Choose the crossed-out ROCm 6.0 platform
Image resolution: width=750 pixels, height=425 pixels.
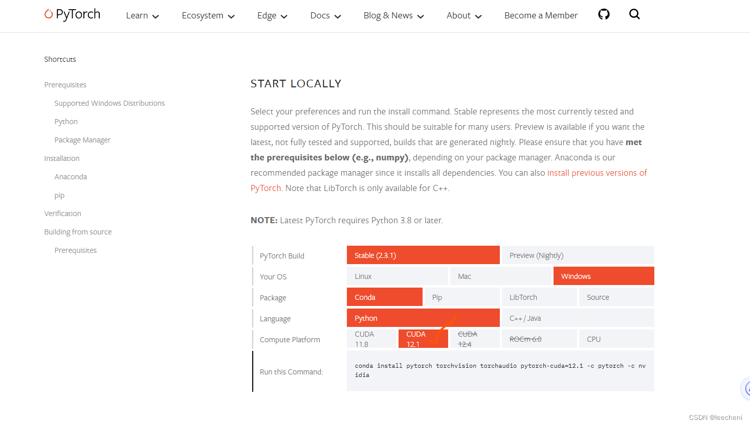(539, 339)
